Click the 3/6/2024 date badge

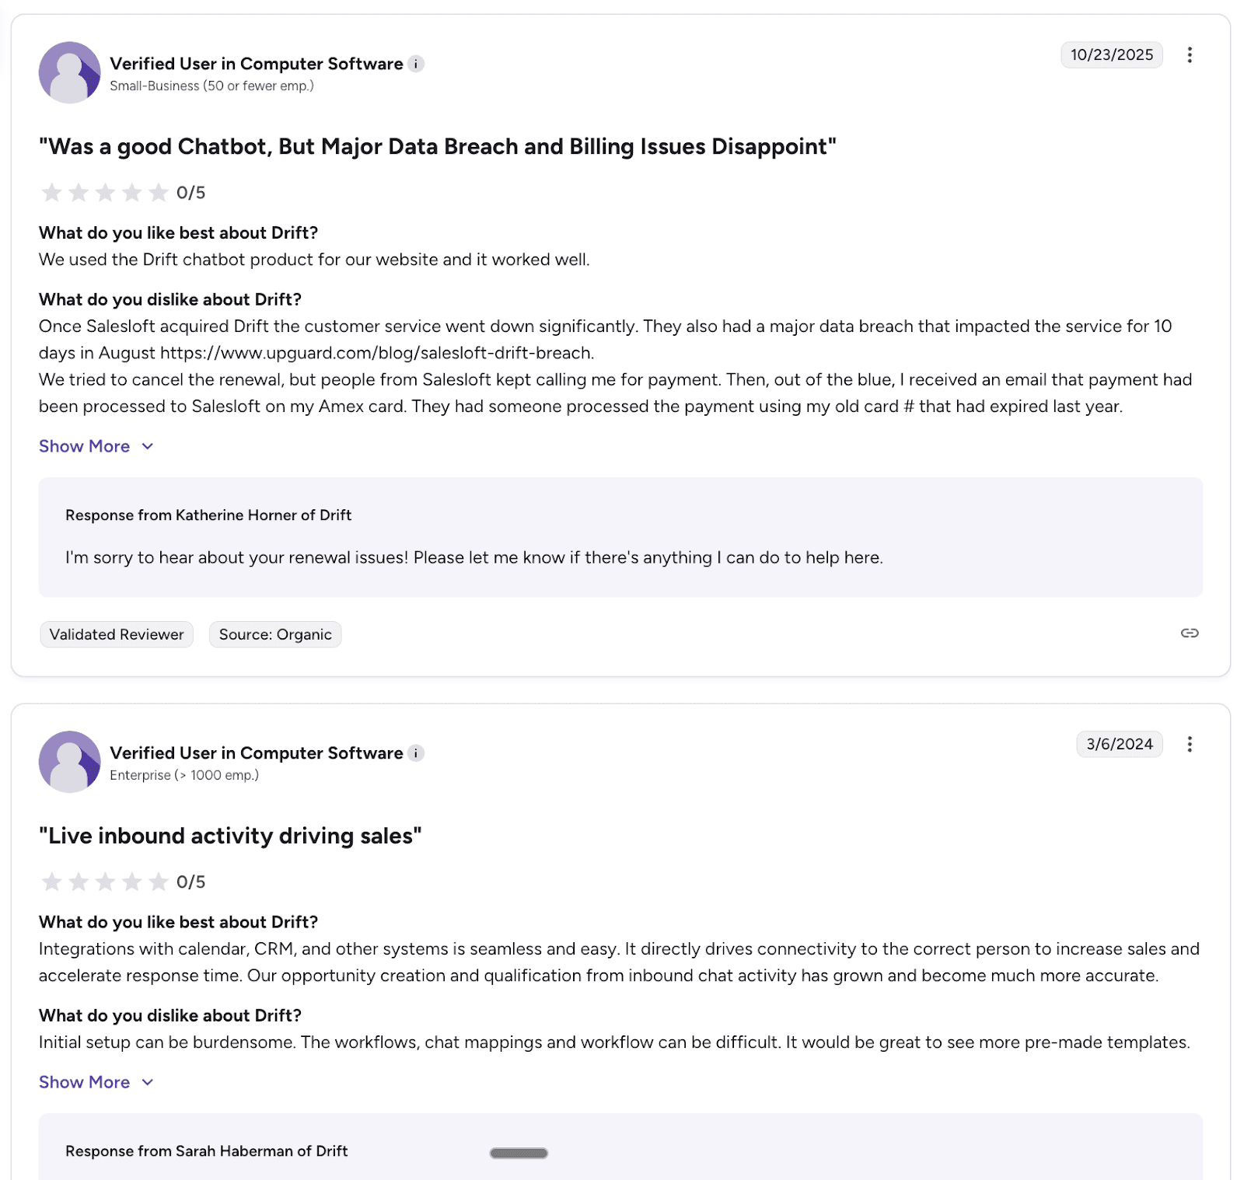point(1119,744)
